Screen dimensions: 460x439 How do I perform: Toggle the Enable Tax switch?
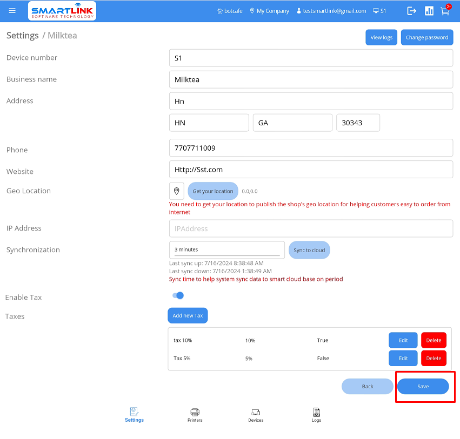point(178,295)
